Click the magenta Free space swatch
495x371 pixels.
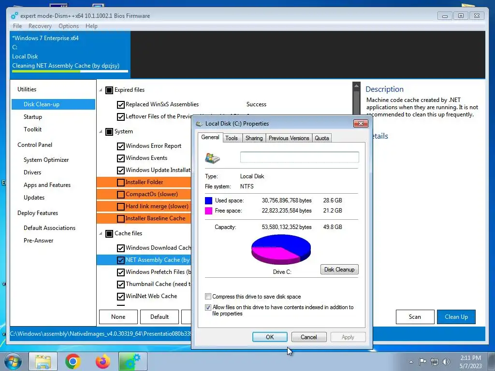(208, 211)
